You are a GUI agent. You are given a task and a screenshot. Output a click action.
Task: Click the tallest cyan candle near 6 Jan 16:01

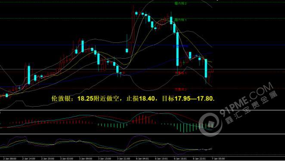[177, 49]
